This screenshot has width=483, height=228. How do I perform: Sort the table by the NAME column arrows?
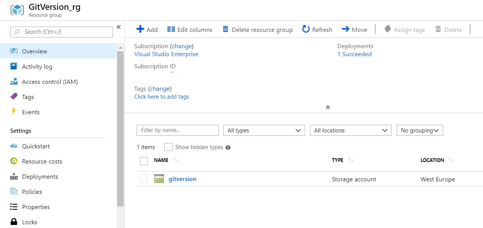176,160
